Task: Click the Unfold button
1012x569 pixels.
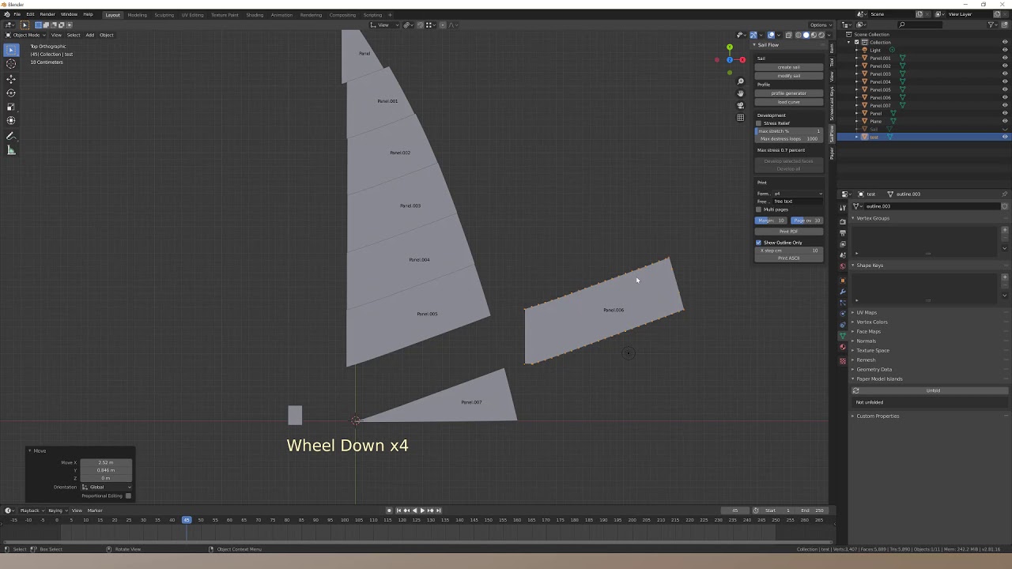Action: point(933,390)
